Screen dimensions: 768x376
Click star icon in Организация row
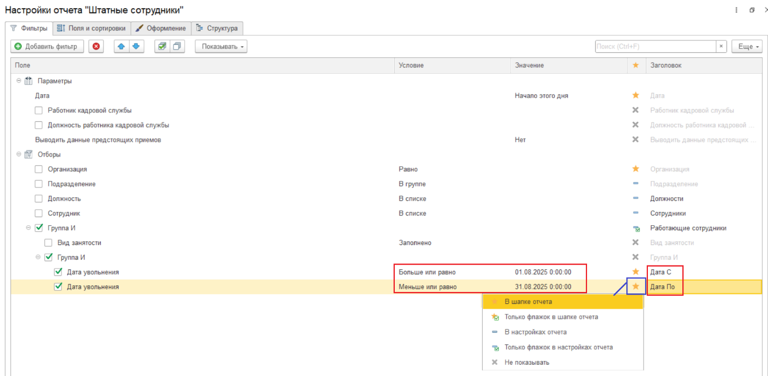point(636,169)
